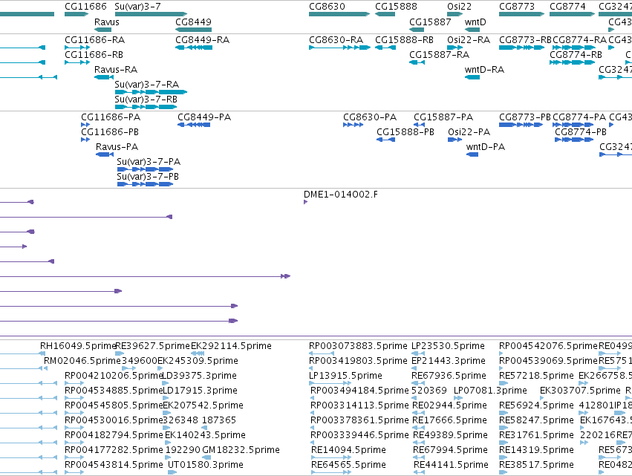The image size is (632, 476).
Task: Click the Ravus-RA transcript
Action: [103, 77]
